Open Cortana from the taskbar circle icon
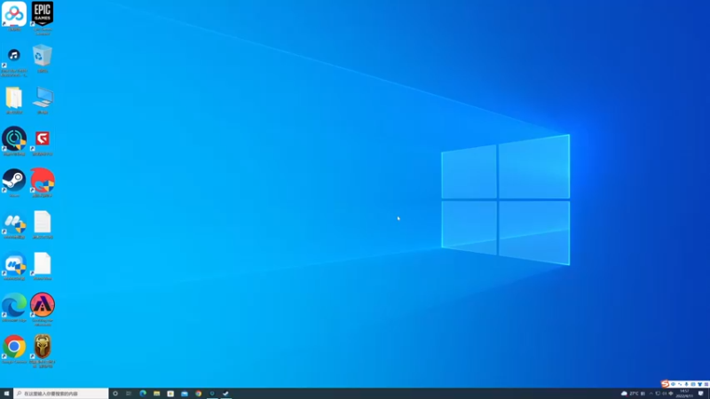 [115, 394]
